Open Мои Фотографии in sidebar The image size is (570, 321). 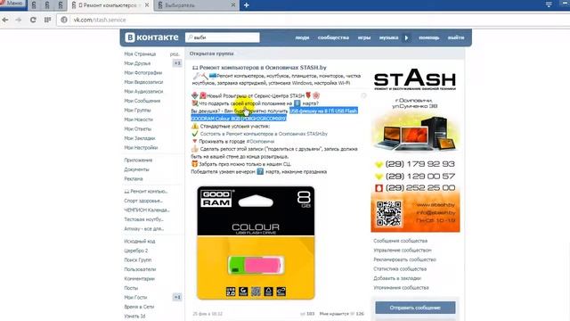click(x=143, y=73)
